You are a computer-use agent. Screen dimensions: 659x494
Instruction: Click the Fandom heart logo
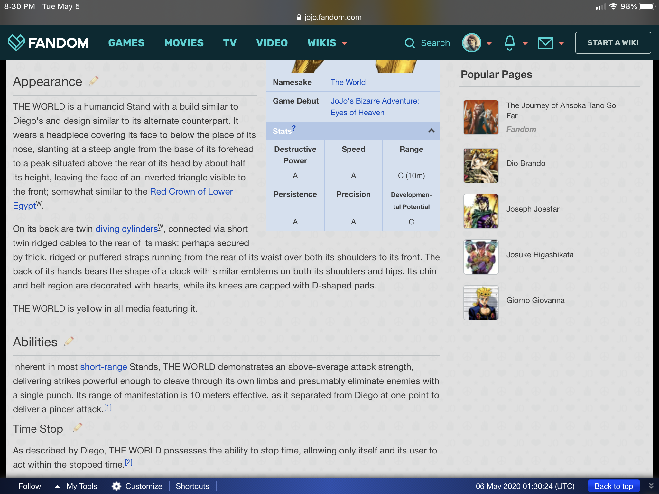pyautogui.click(x=16, y=42)
